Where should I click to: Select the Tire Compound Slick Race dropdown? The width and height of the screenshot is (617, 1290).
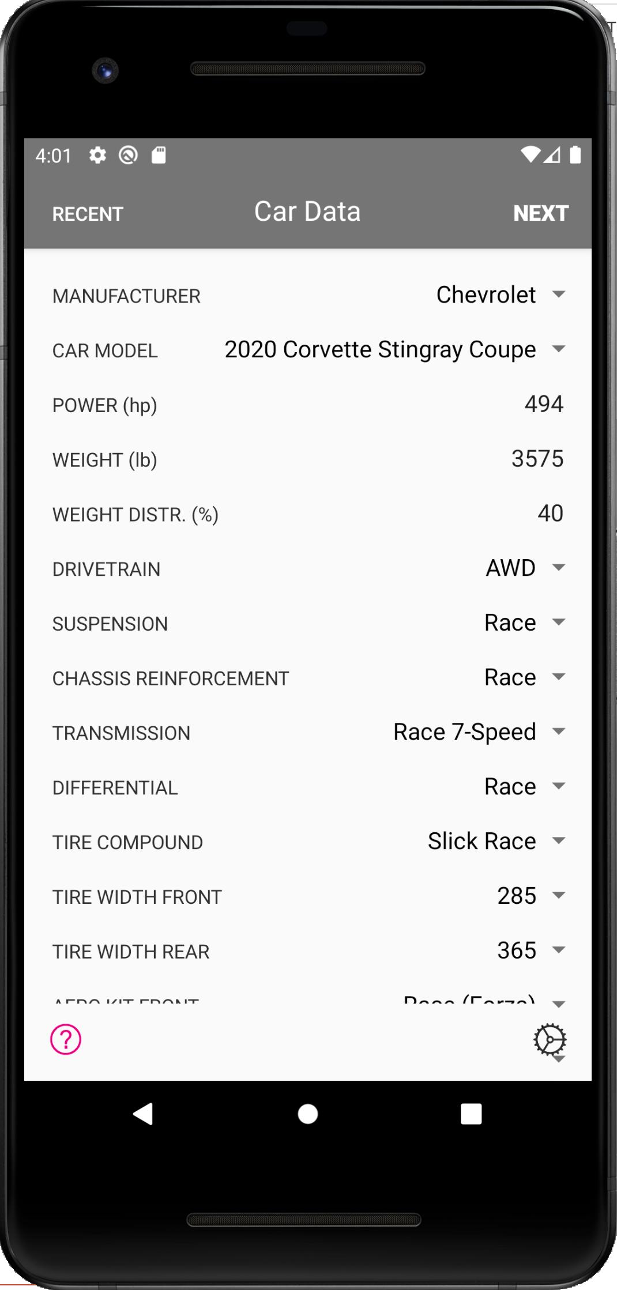(x=496, y=841)
